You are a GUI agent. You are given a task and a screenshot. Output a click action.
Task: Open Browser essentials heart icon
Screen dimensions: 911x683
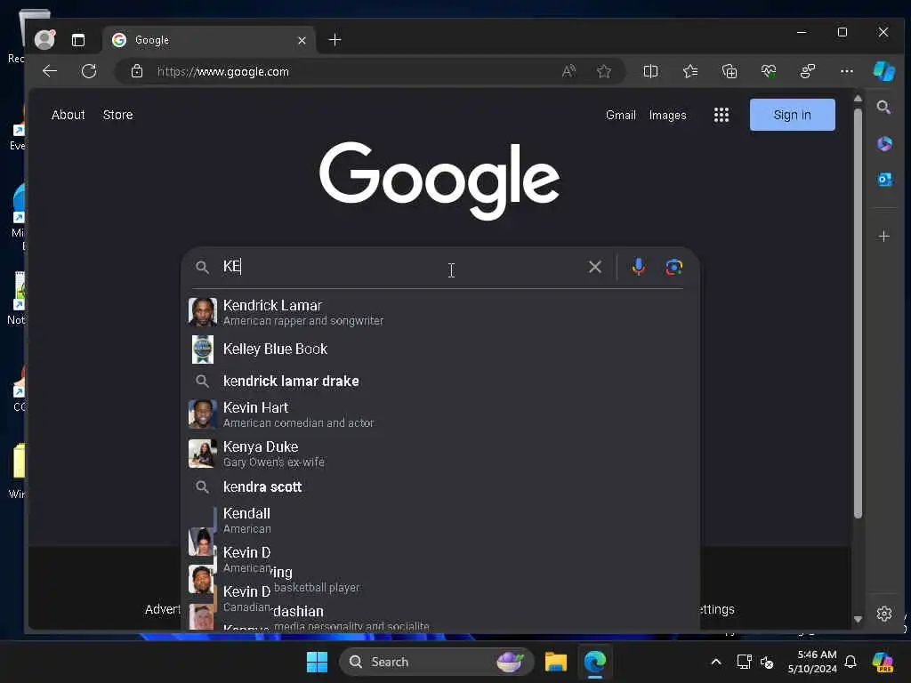[769, 71]
